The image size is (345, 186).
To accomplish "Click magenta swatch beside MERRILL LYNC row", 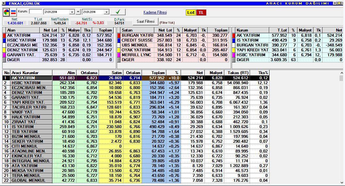I will [119, 55].
